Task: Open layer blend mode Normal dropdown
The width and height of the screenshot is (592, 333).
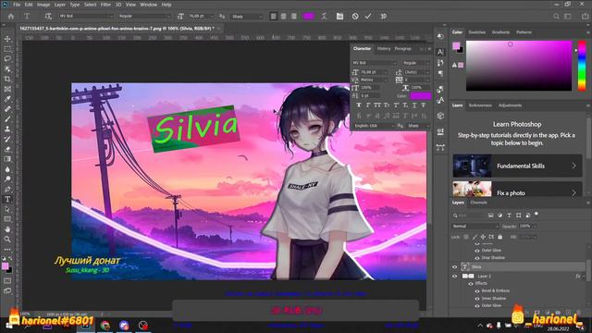Action: click(x=475, y=226)
